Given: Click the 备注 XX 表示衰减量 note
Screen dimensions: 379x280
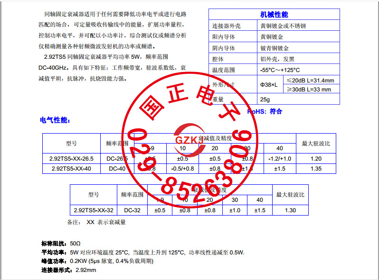Looking at the screenshot, I should (x=96, y=222).
